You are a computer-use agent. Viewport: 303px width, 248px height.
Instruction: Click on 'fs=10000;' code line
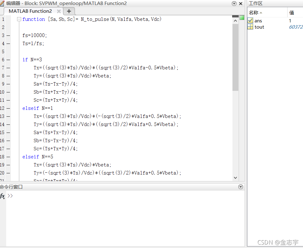(34, 35)
